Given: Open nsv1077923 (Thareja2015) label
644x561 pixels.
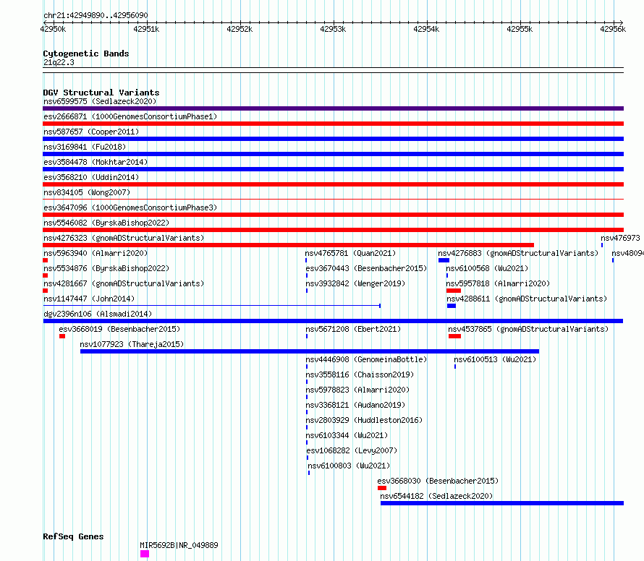Looking at the screenshot, I should [132, 344].
